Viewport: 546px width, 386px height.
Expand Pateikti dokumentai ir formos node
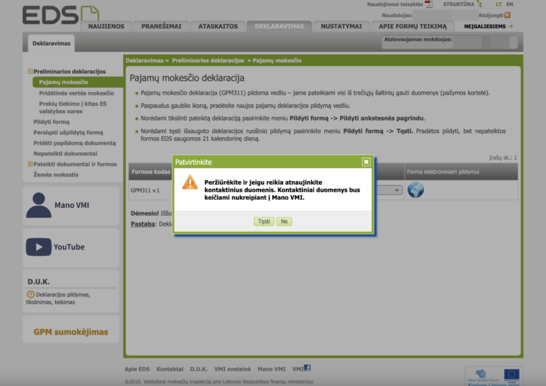[30, 164]
